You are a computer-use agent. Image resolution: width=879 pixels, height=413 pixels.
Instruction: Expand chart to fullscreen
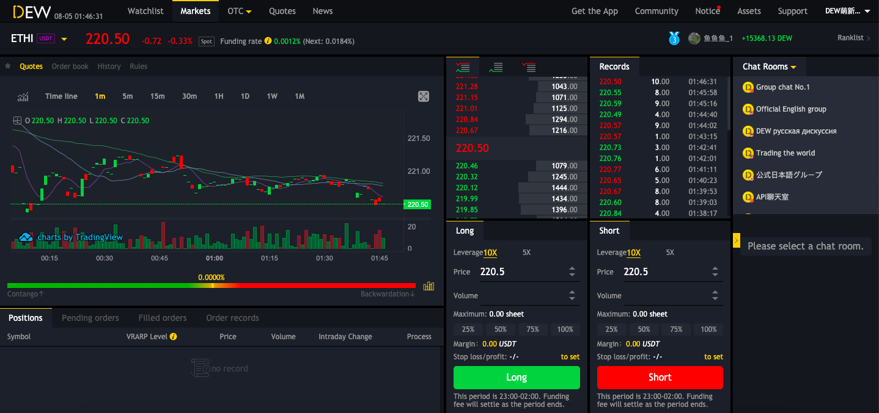(x=424, y=96)
